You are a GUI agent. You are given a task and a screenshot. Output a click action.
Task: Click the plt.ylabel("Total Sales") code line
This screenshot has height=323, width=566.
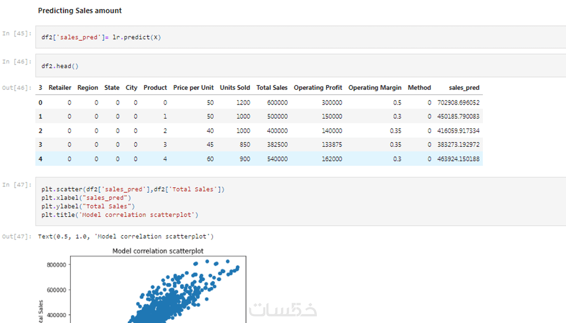88,206
